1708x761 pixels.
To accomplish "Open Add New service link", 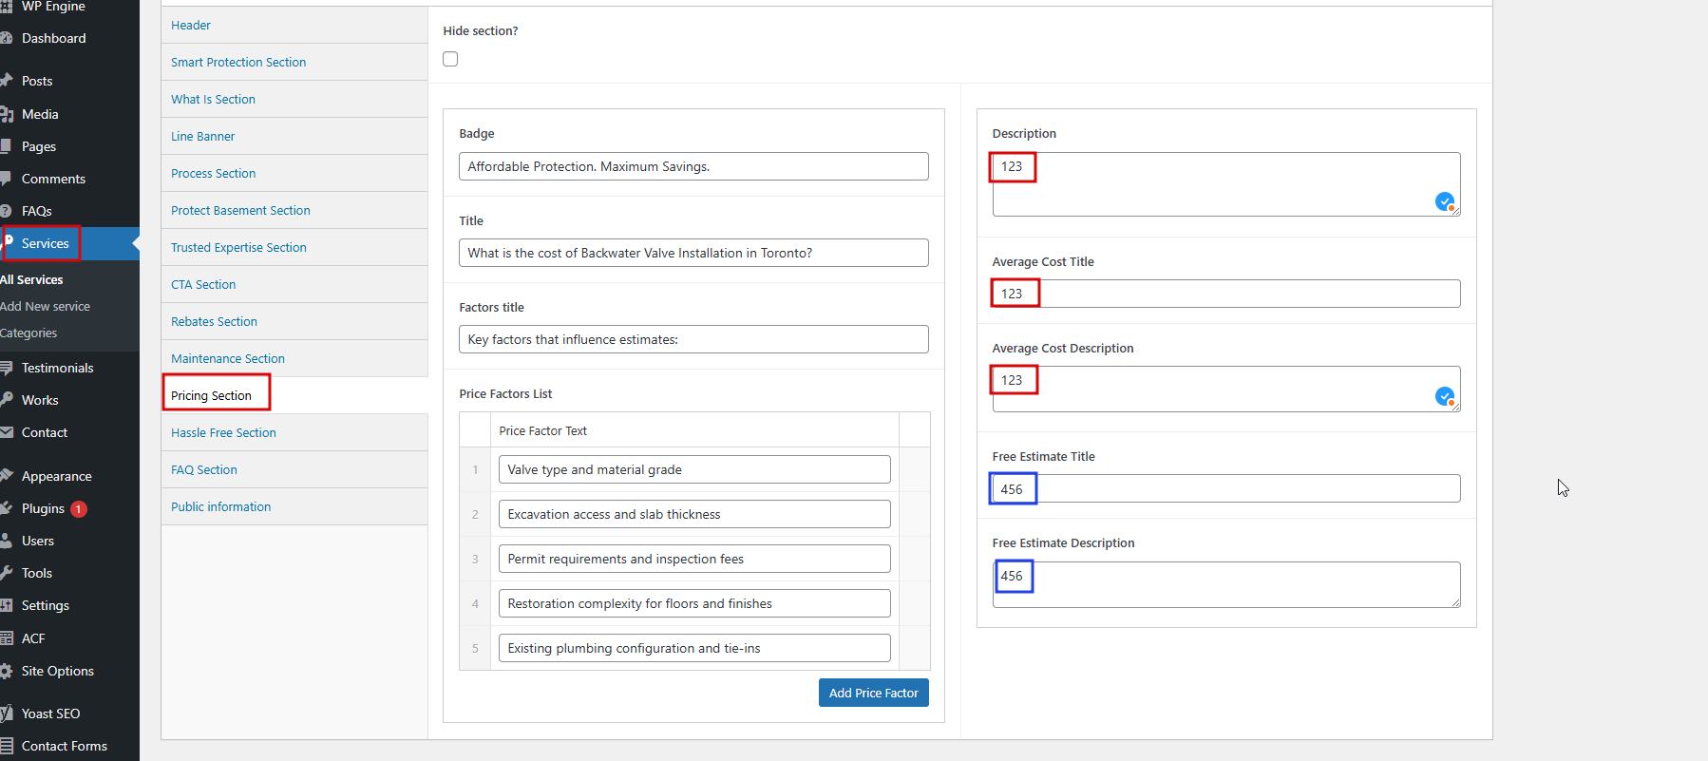I will 45,306.
